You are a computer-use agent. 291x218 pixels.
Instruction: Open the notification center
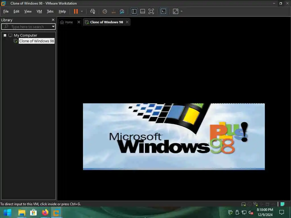pos(282,212)
